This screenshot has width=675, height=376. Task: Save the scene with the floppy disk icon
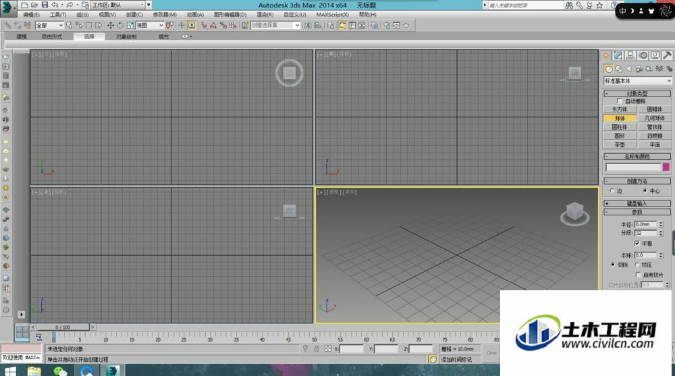point(45,5)
